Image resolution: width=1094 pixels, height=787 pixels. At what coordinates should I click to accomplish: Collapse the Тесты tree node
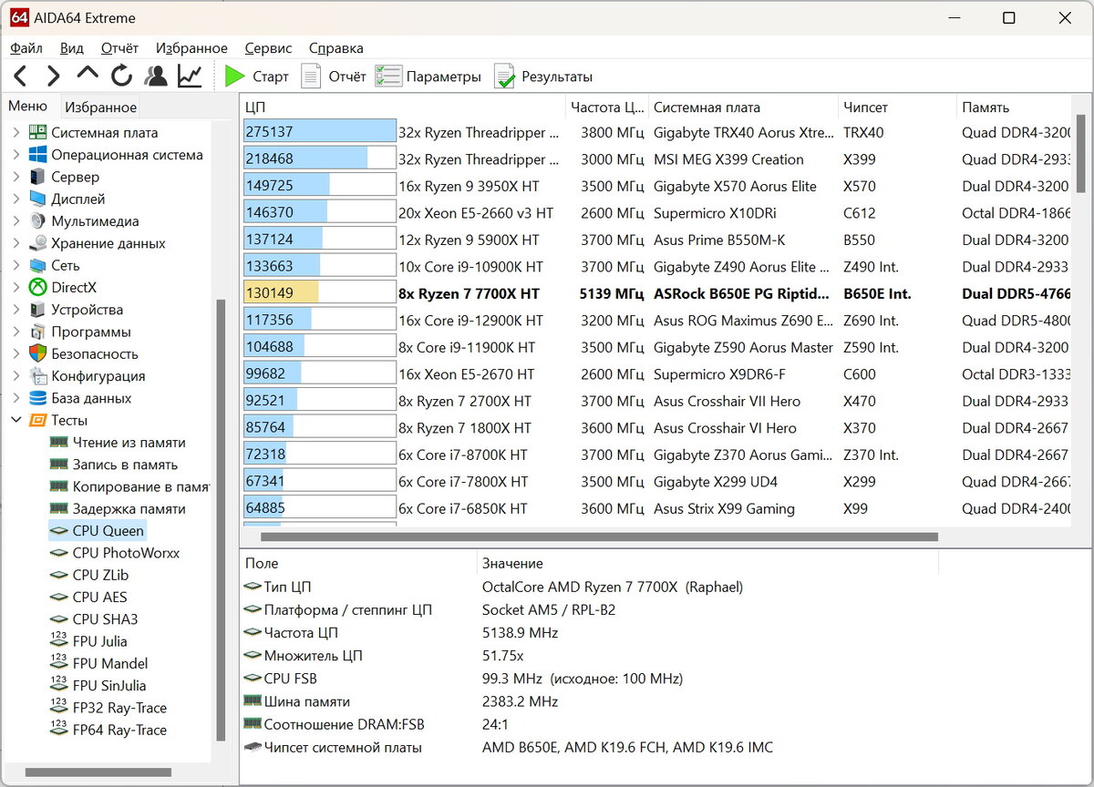[x=15, y=420]
